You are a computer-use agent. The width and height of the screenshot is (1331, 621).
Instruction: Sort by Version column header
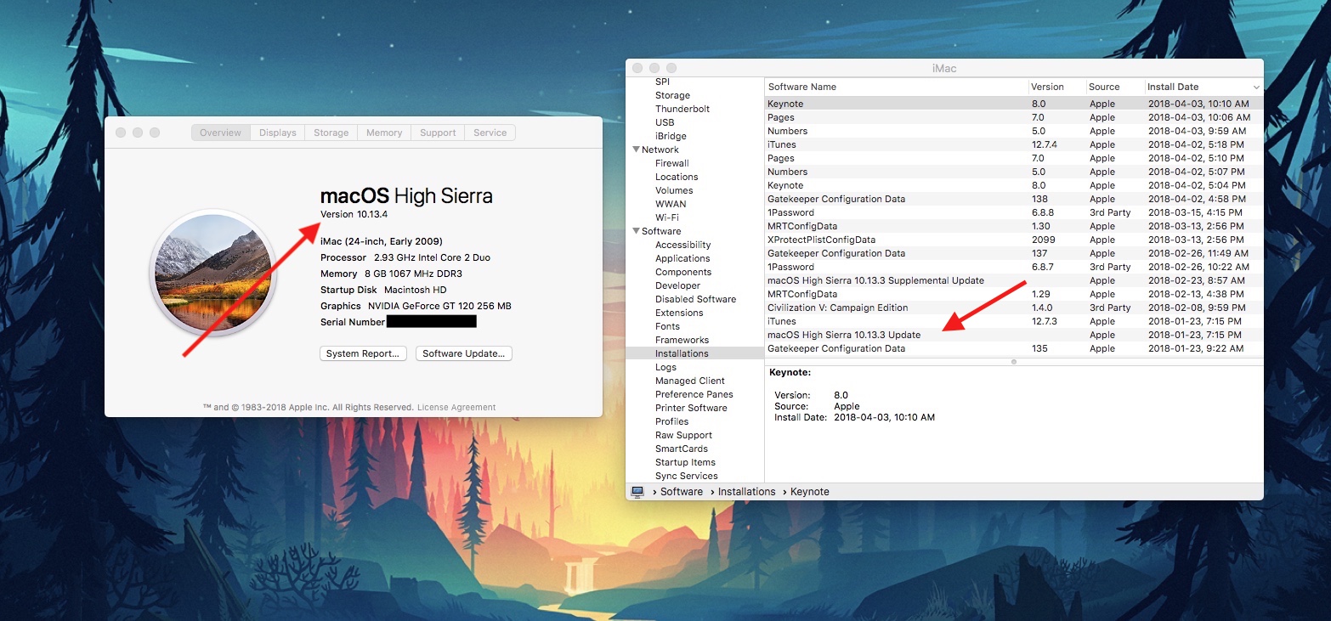pos(1057,87)
